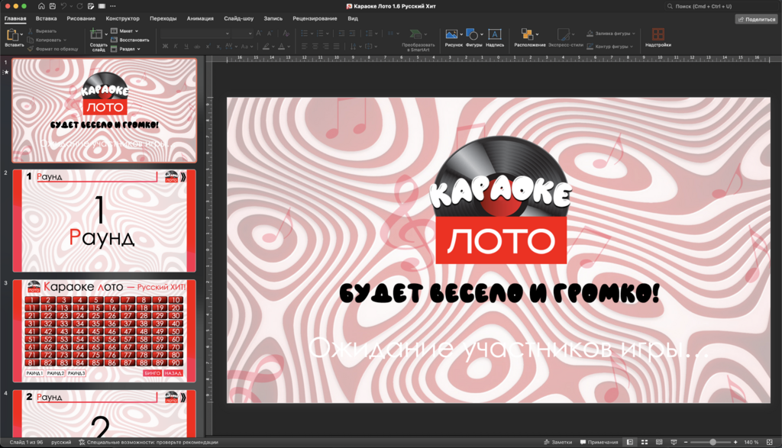Switch to reading view
The image size is (782, 448).
pyautogui.click(x=659, y=442)
